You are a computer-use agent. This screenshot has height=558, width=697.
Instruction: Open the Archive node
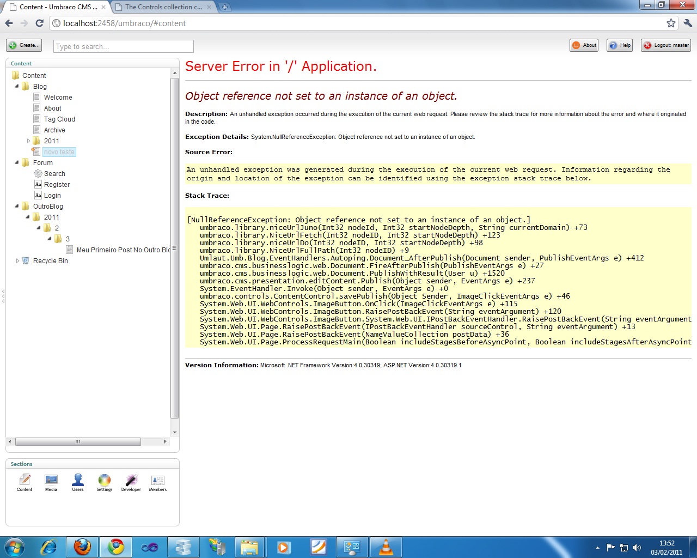click(54, 130)
